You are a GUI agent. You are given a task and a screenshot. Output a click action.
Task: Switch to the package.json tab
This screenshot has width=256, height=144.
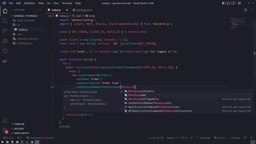tap(82, 10)
